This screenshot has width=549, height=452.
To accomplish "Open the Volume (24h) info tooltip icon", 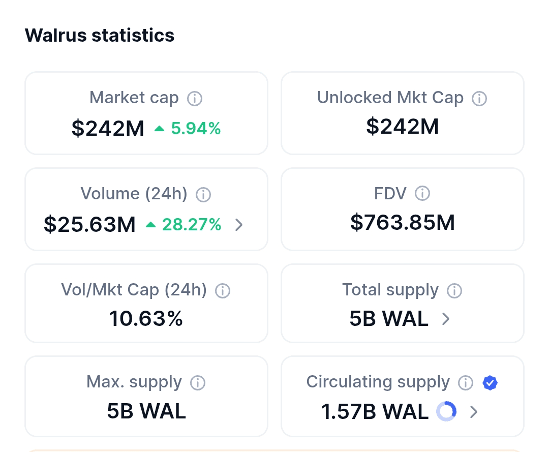I will [203, 194].
